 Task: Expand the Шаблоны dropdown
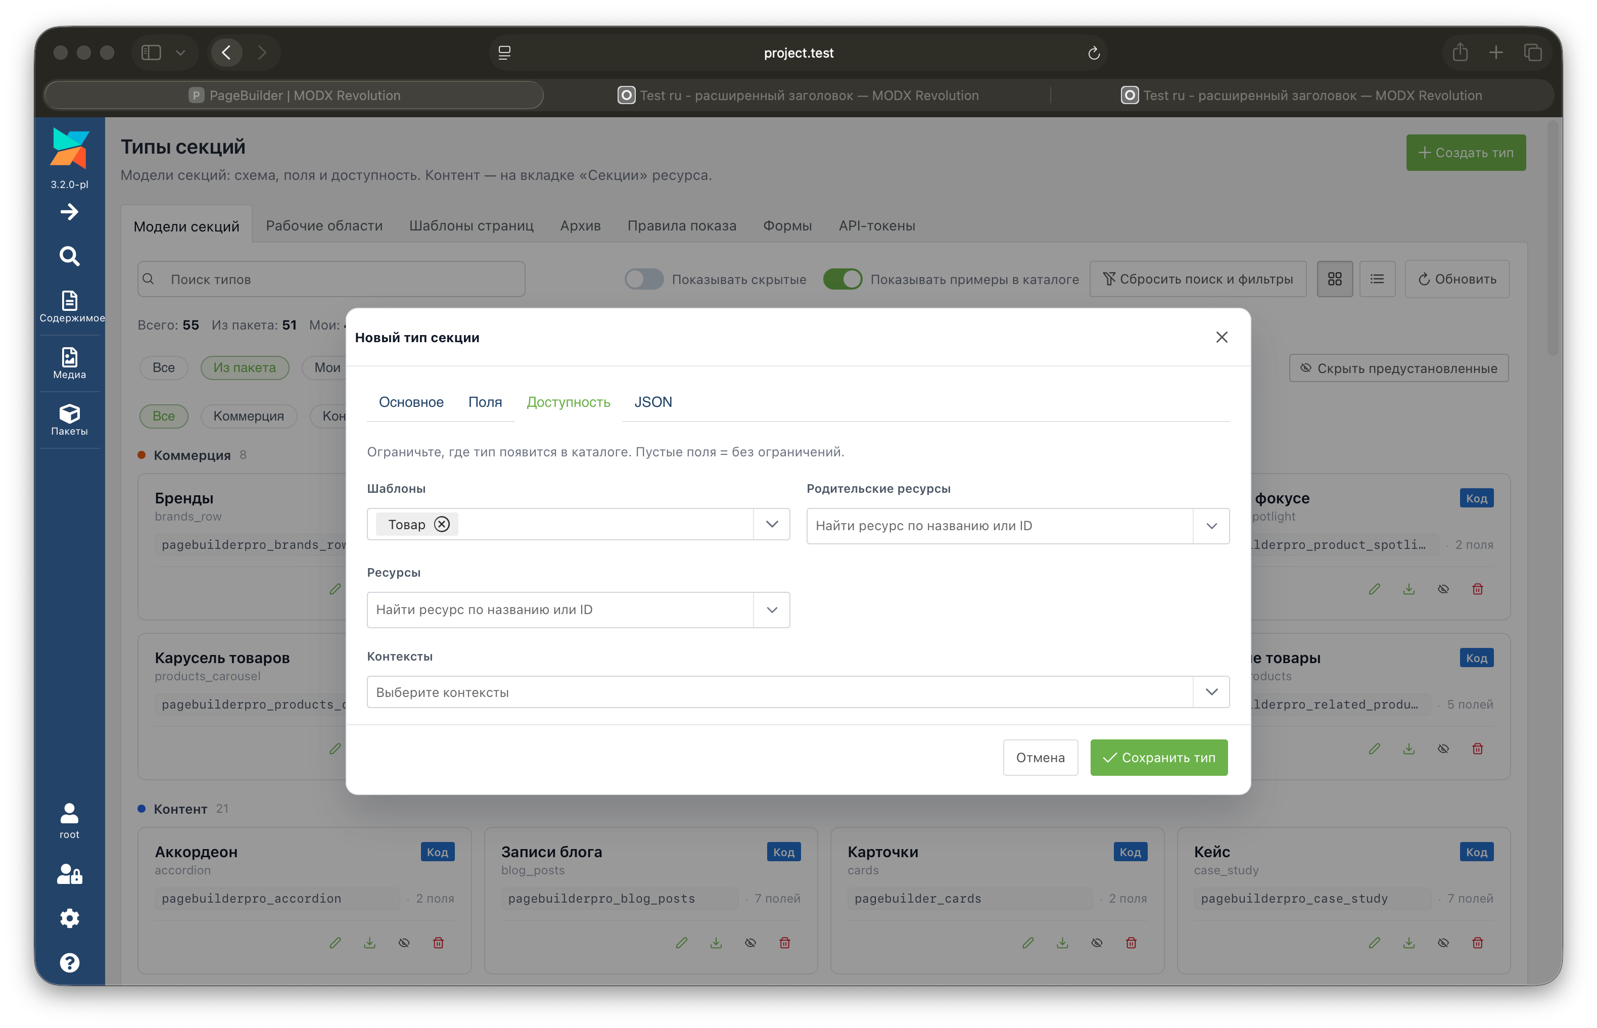pyautogui.click(x=772, y=525)
